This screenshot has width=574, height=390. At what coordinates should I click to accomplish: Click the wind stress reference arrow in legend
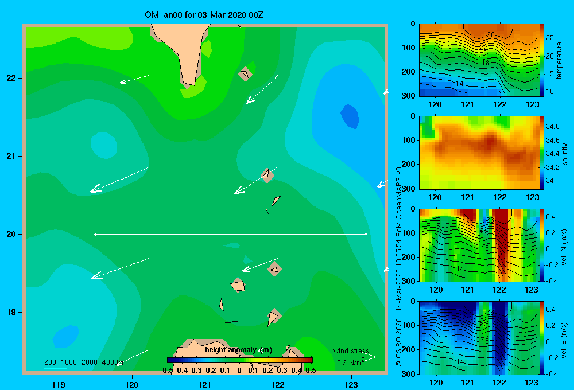click(353, 357)
